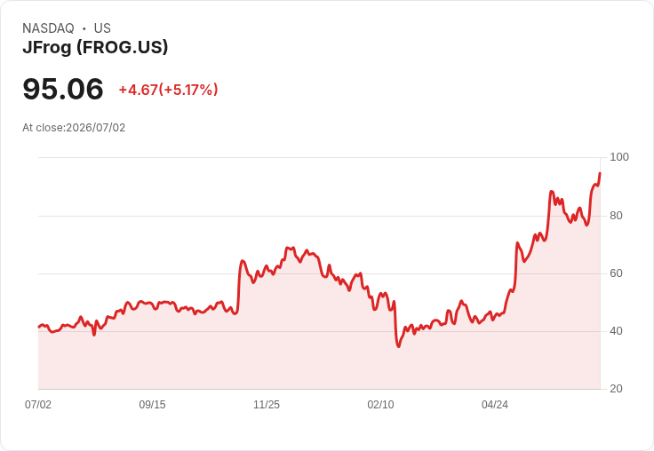Click the chart line start at 07/02
654x451 pixels.
(39, 327)
